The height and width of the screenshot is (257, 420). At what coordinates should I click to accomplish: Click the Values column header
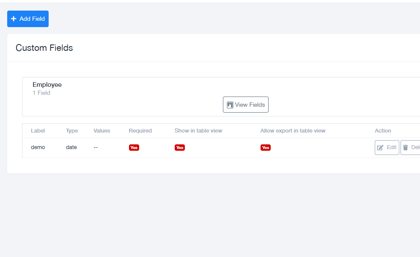(102, 131)
